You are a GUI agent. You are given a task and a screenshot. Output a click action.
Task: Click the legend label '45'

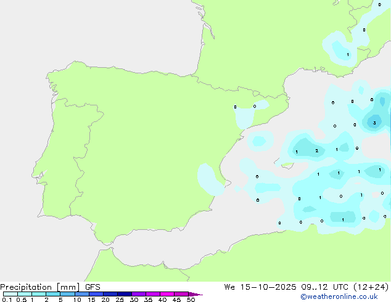coord(176,300)
